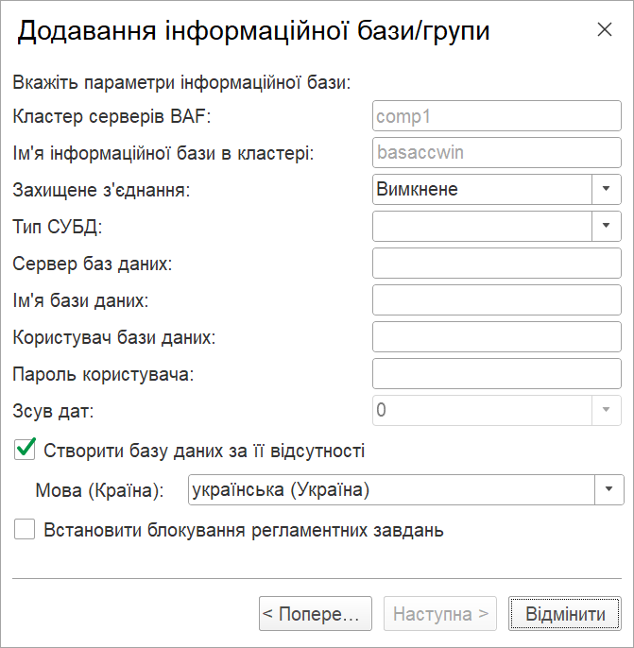
Task: Click the Пароль користувача field
Action: point(497,374)
